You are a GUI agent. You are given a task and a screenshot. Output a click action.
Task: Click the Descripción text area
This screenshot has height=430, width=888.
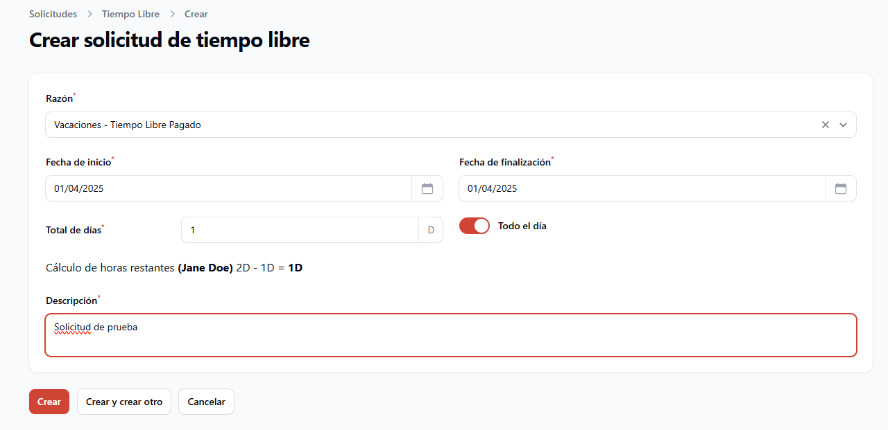click(x=451, y=335)
